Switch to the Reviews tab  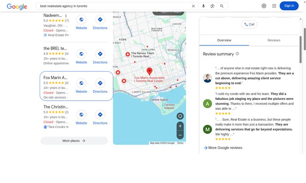click(x=274, y=40)
